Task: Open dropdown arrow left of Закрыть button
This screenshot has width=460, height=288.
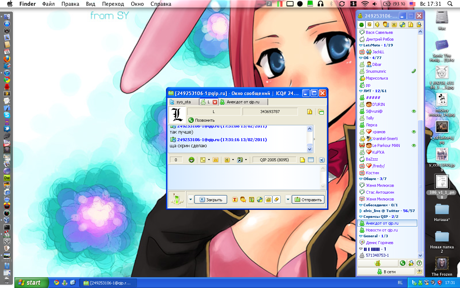Action: (191, 199)
